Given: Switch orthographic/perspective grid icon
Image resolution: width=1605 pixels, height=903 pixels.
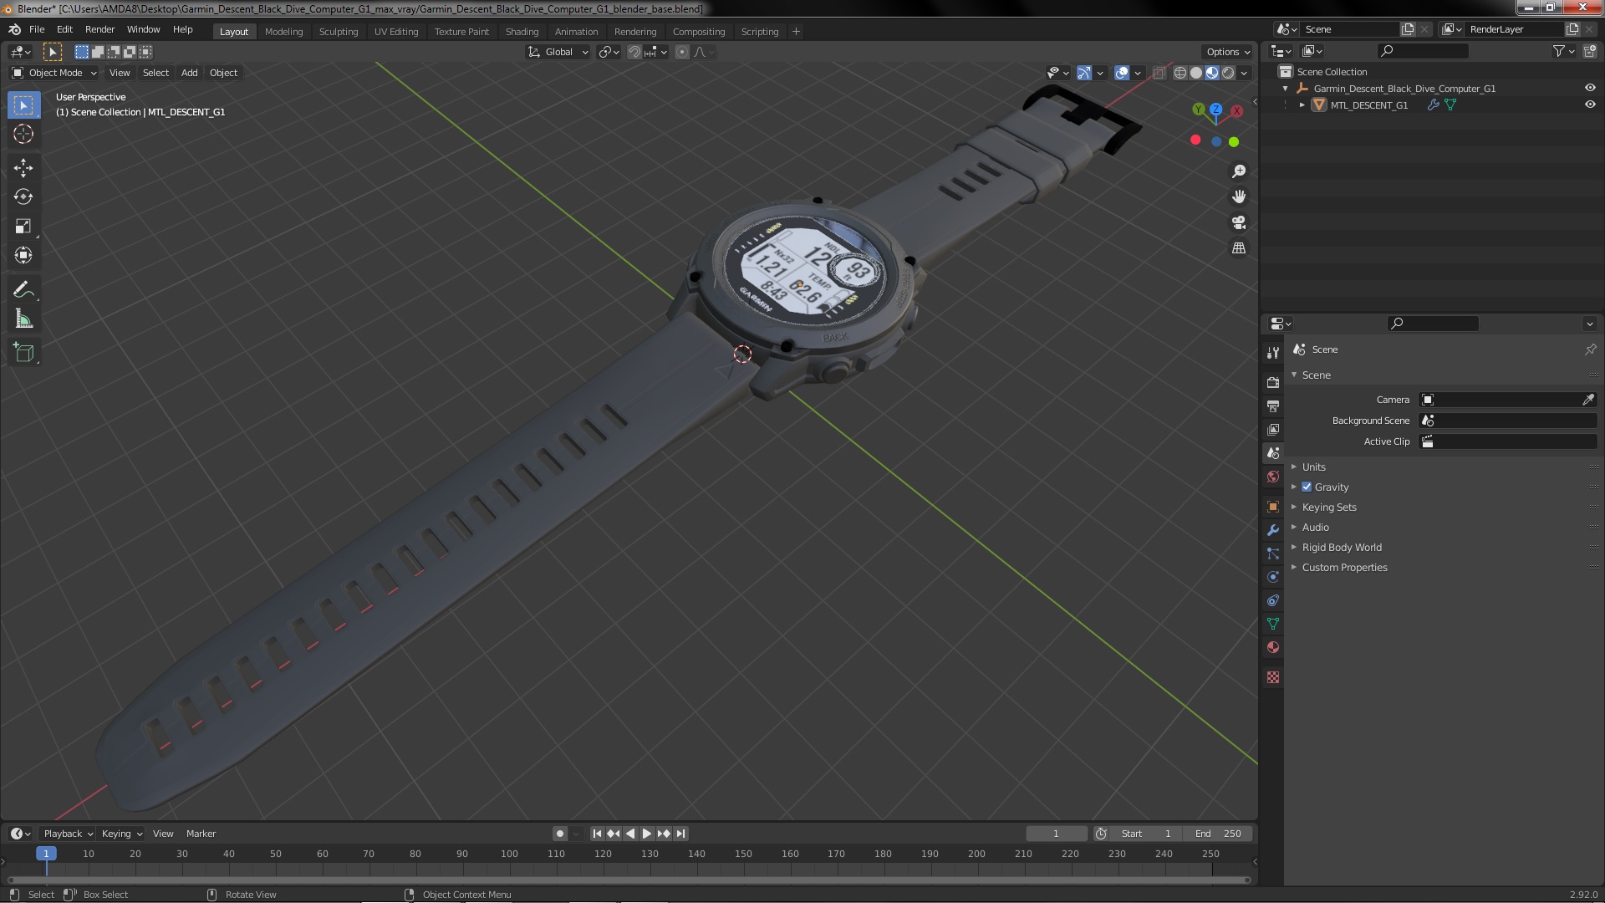Looking at the screenshot, I should click(x=1239, y=248).
